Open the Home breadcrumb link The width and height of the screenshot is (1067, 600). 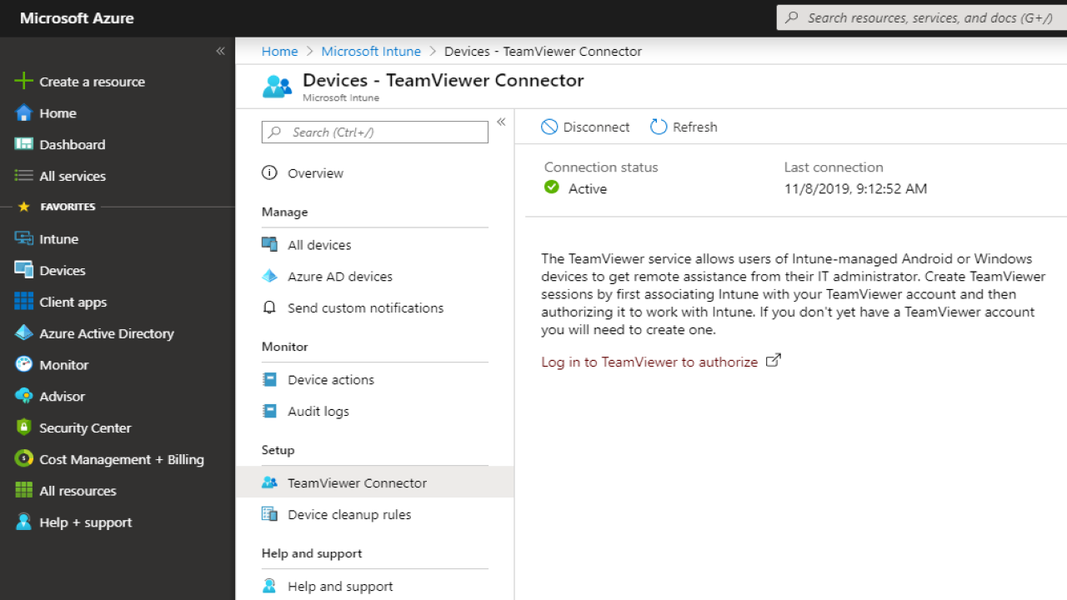coord(279,52)
